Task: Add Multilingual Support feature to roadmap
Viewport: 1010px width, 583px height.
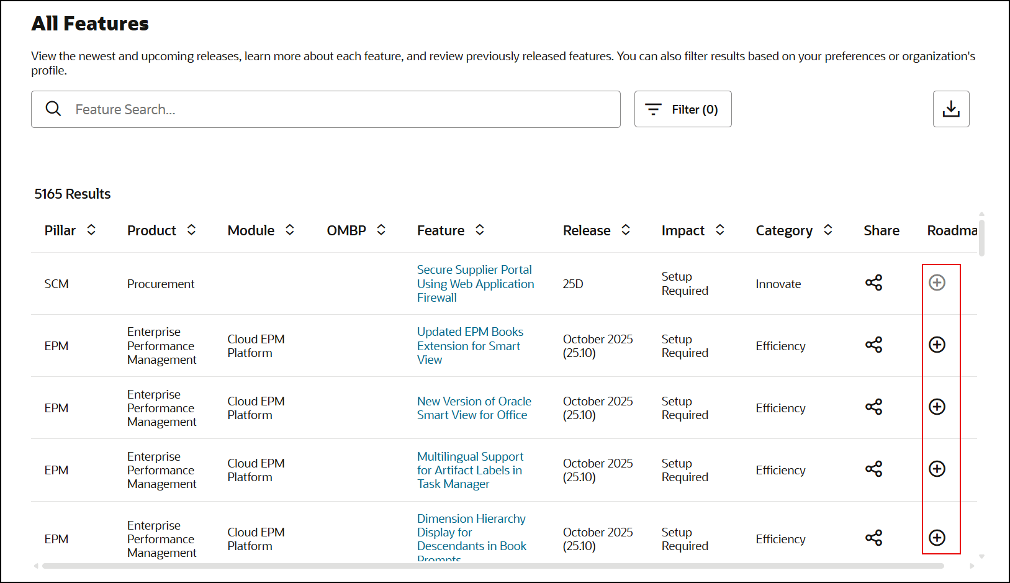Action: pyautogui.click(x=937, y=469)
